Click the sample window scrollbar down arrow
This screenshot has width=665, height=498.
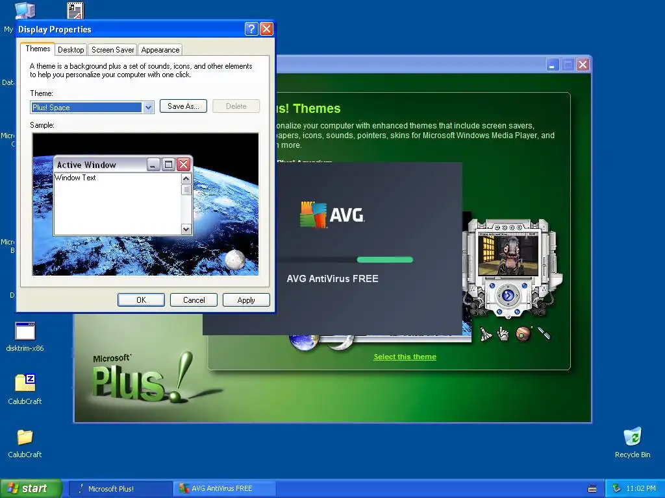(x=186, y=229)
